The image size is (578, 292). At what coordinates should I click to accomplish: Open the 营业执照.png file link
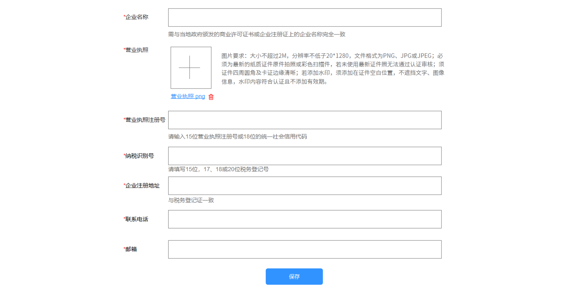188,96
